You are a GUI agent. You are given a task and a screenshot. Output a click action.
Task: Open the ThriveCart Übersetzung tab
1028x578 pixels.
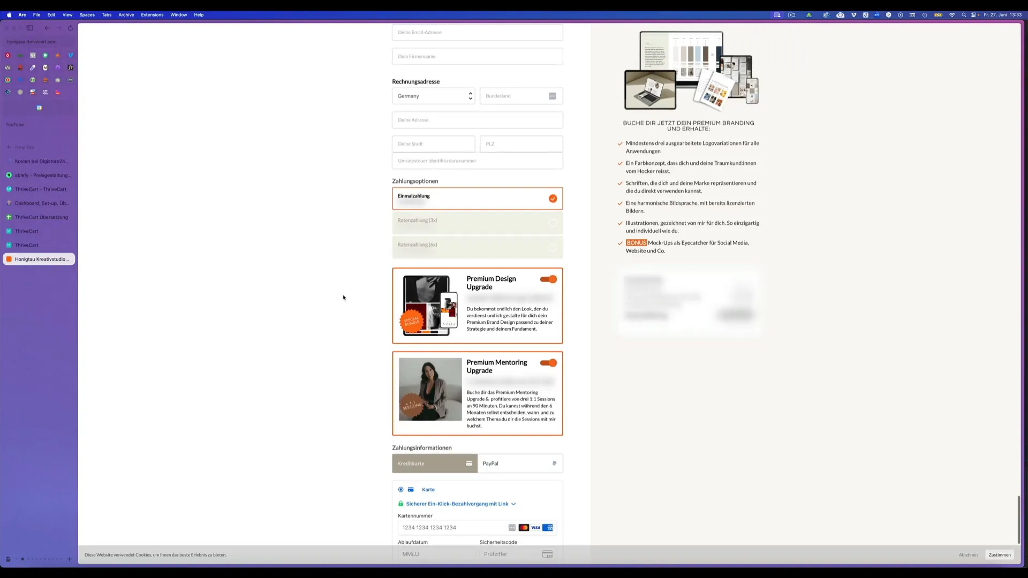(39, 217)
